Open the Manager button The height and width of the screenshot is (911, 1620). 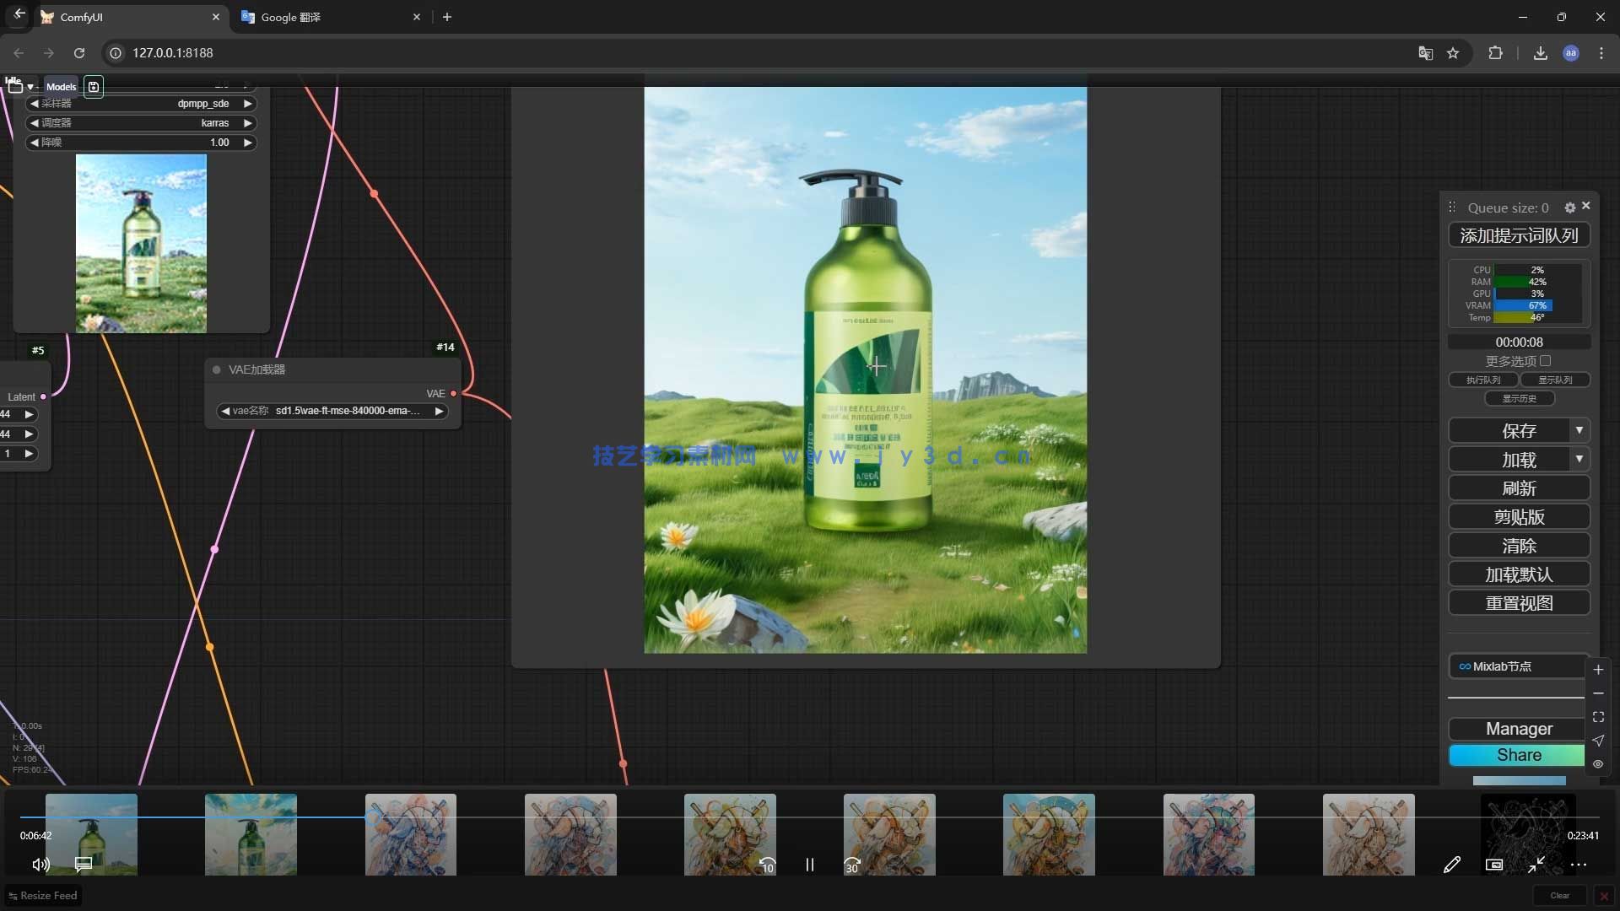[x=1519, y=729]
